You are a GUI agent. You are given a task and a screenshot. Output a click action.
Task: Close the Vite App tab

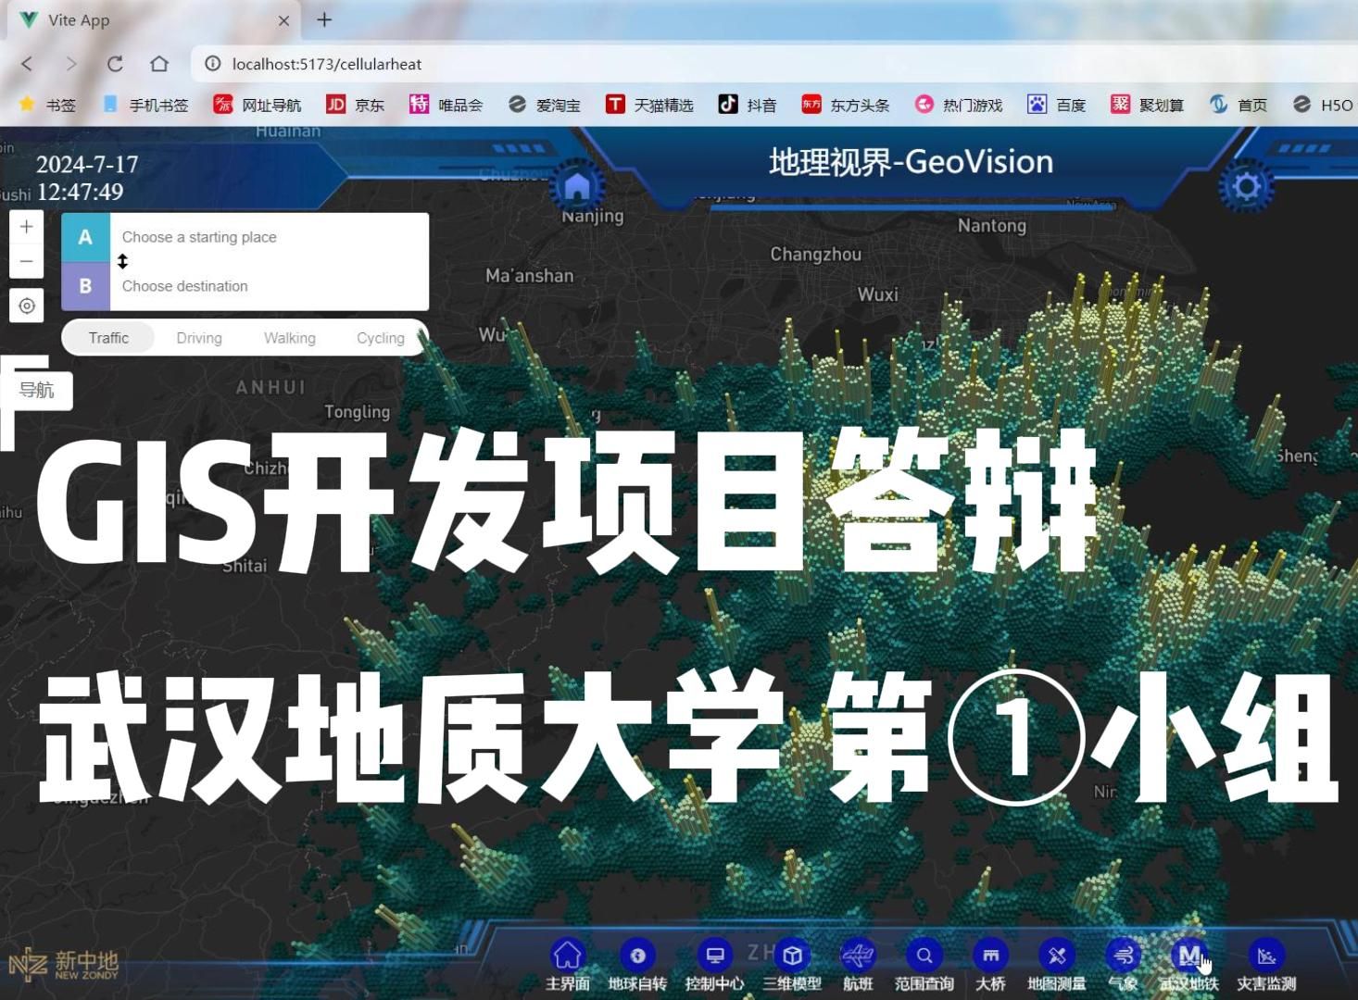click(283, 20)
